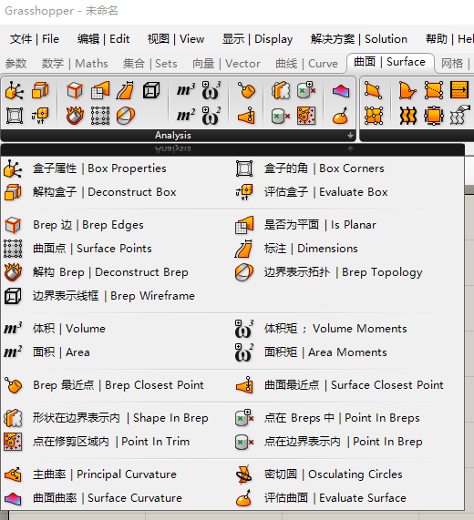Click Area Moments ω² icon in toolbar
This screenshot has height=520, width=474.
pos(211,116)
